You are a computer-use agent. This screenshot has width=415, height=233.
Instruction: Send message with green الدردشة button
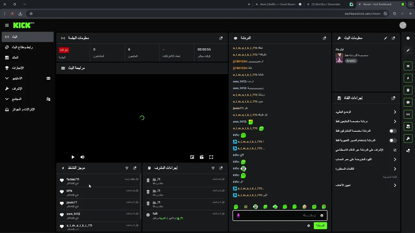click(320, 226)
